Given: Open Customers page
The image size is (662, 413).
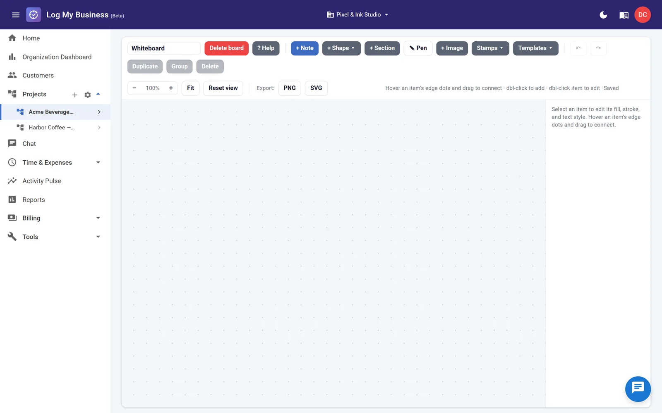Looking at the screenshot, I should tap(55, 76).
